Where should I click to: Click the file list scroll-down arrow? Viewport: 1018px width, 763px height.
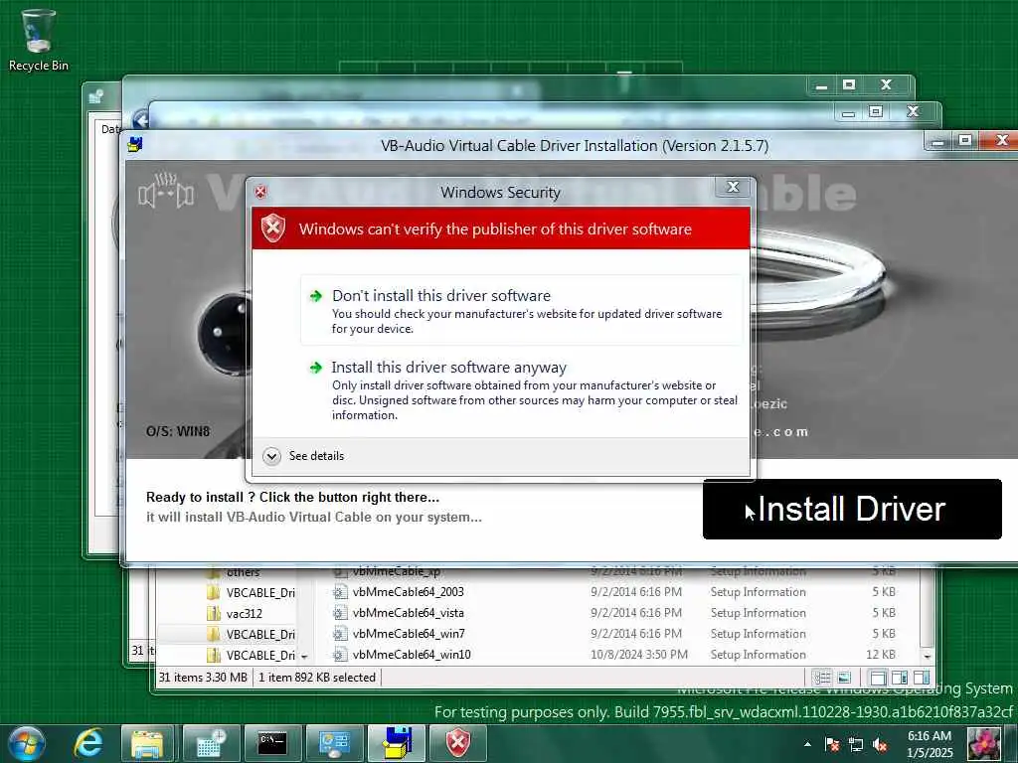pos(928,656)
